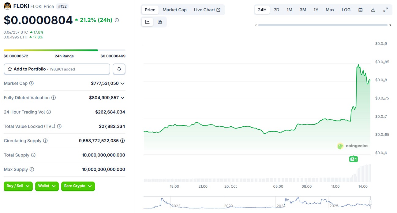Switch to Market Cap tab
The height and width of the screenshot is (213, 397).
coord(174,10)
